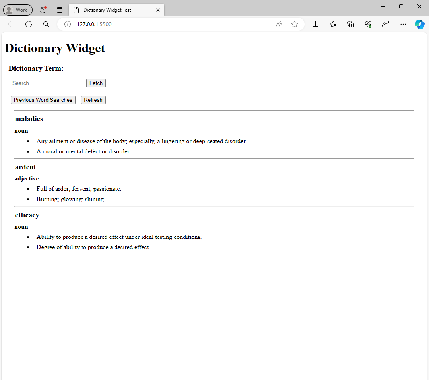Viewport: 429px width, 380px height.
Task: Open Settings and more ellipsis menu
Action: click(403, 24)
